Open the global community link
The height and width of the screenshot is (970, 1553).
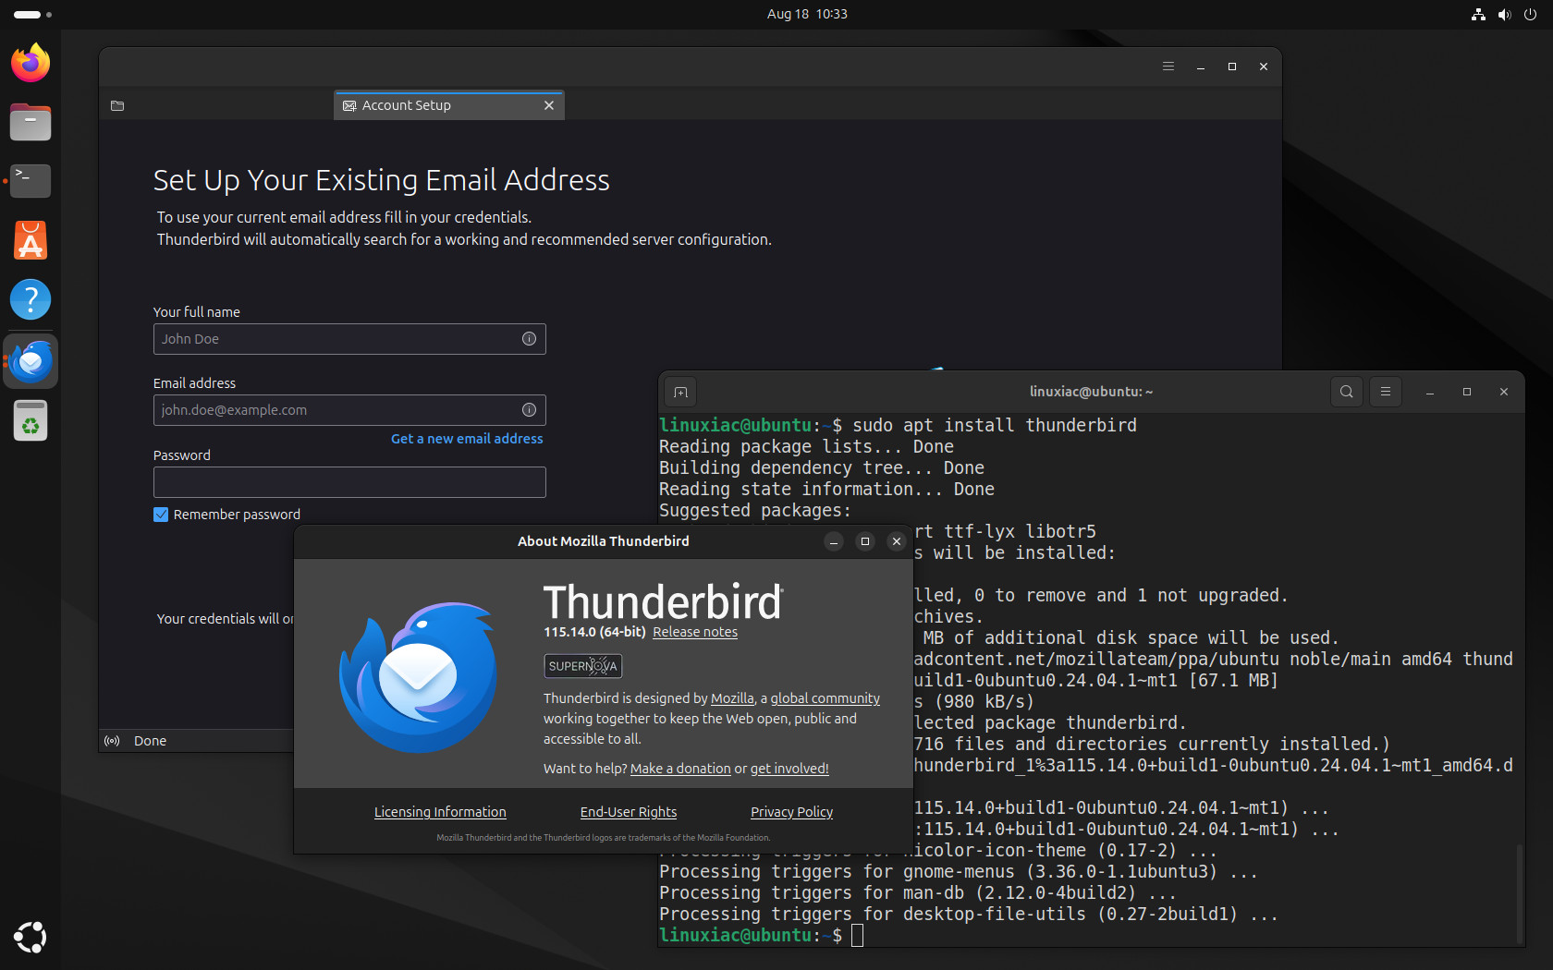(825, 698)
